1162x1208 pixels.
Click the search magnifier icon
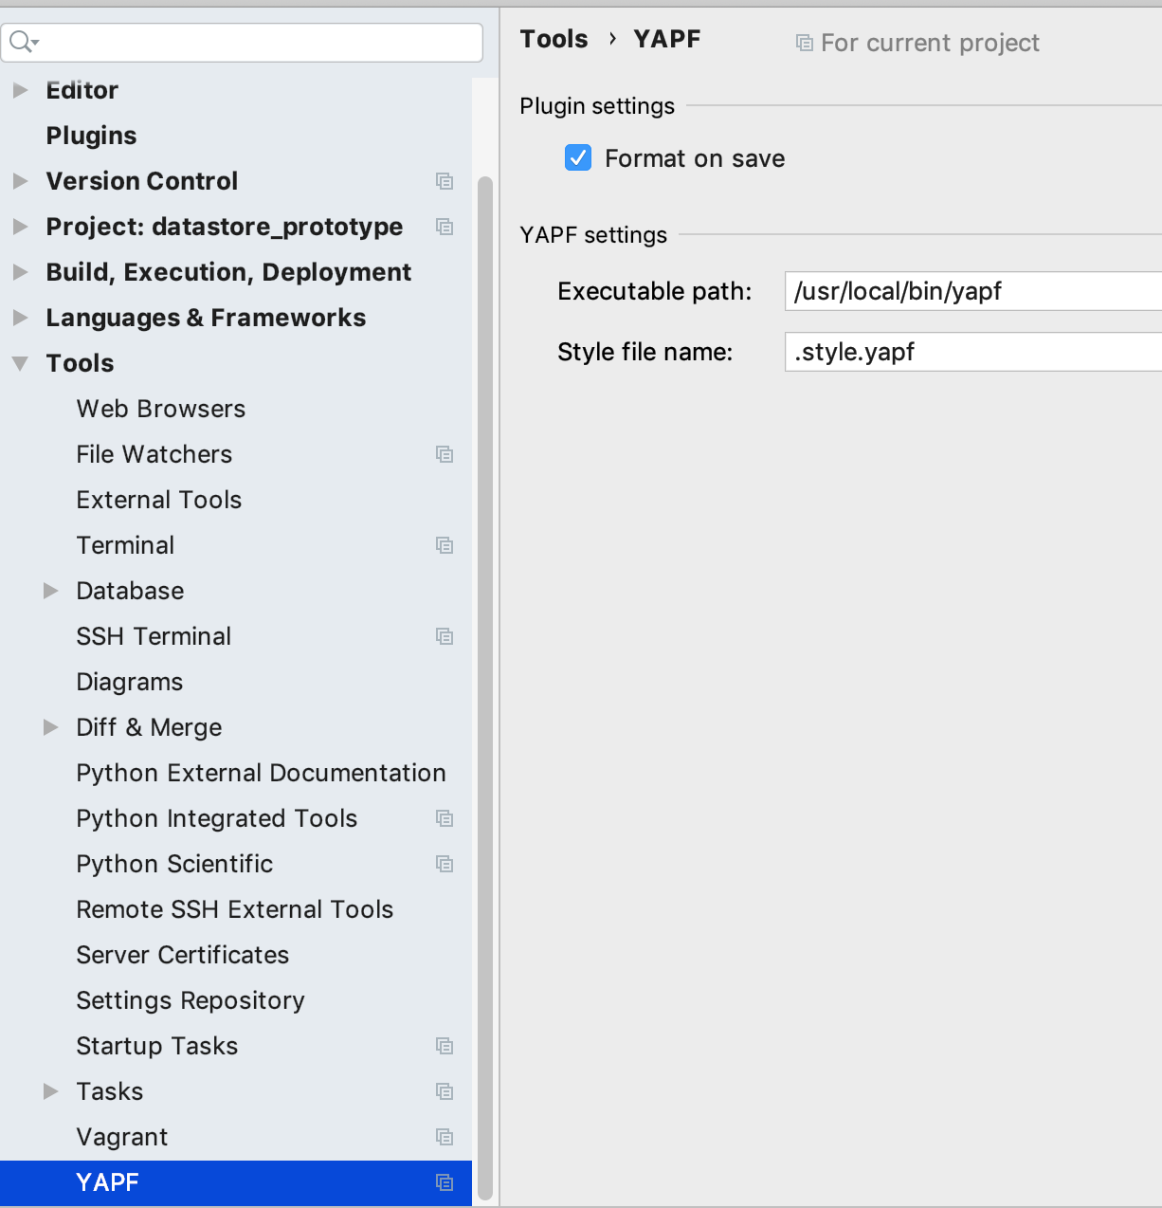[x=24, y=43]
